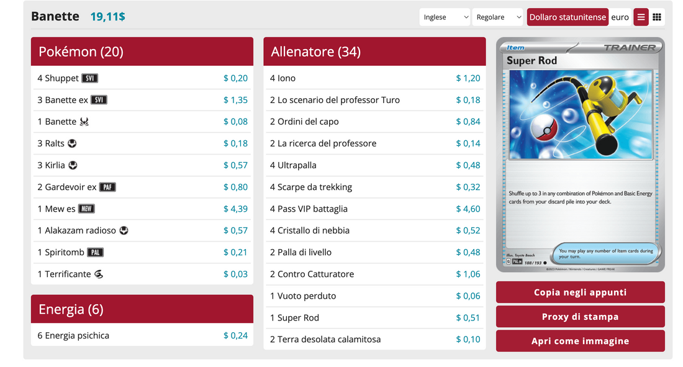Select the 2 Gardevoir ex row
Image resolution: width=683 pixels, height=367 pixels.
click(x=142, y=187)
